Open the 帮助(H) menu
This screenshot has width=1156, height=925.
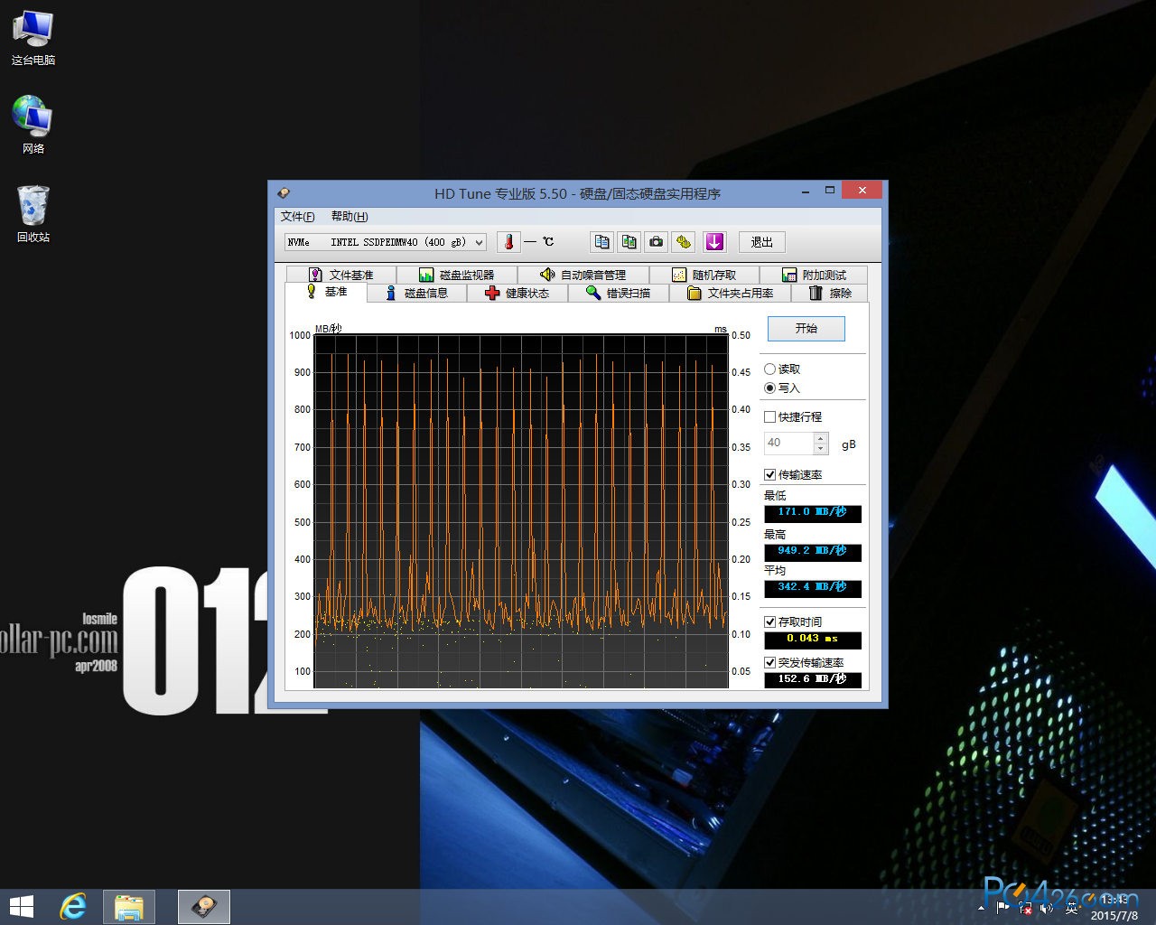(x=350, y=216)
